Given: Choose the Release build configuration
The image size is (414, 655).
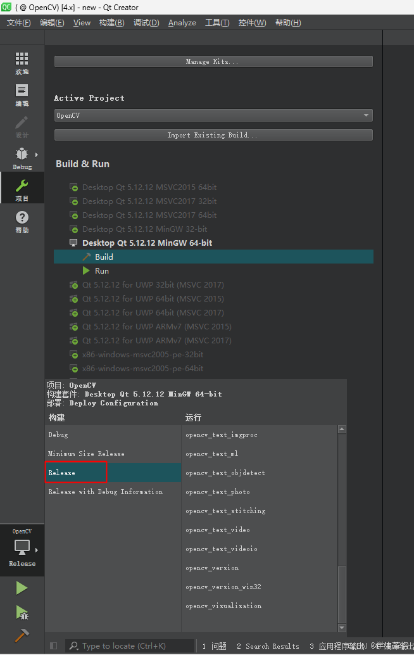Looking at the screenshot, I should click(x=113, y=473).
